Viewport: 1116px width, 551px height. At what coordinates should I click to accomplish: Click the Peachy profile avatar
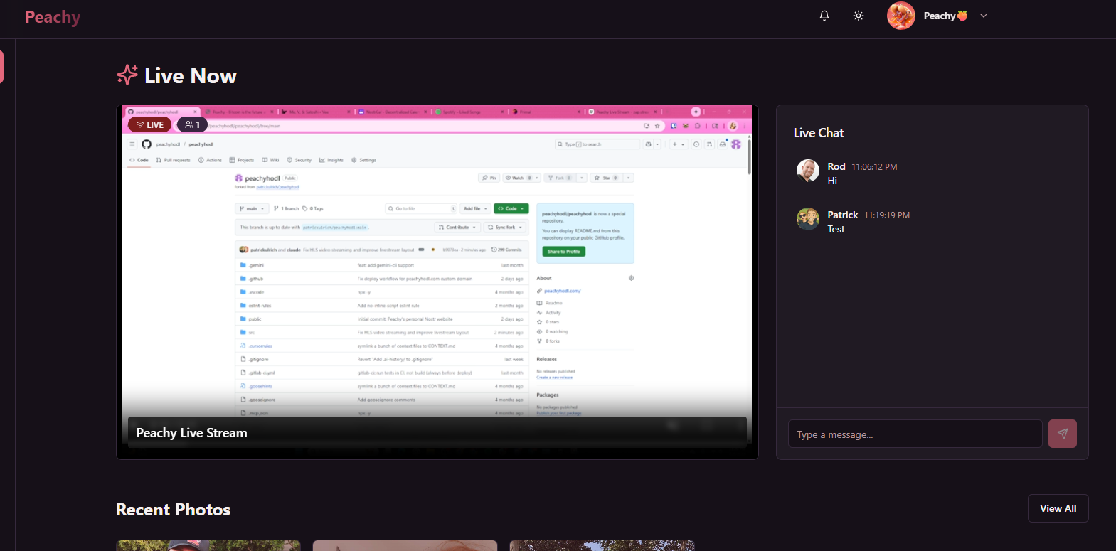(x=900, y=16)
